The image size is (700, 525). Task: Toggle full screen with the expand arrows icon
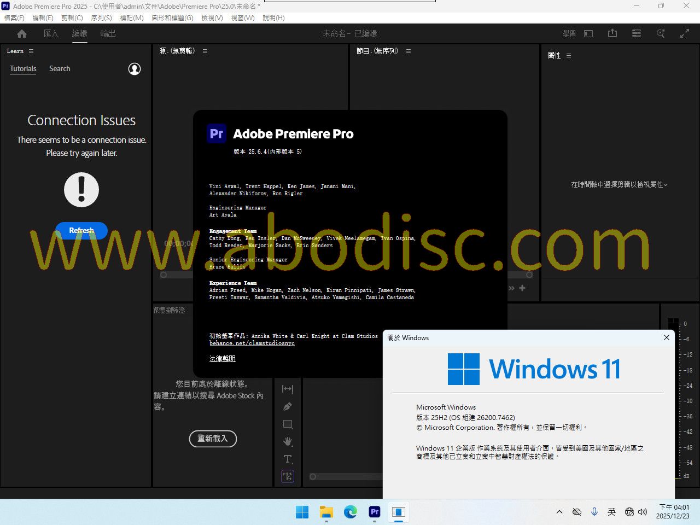[x=684, y=34]
